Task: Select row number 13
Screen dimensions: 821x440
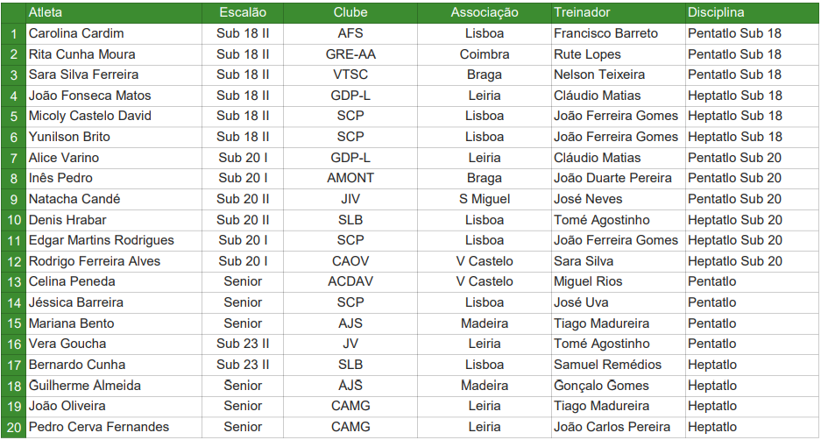Action: click(14, 281)
